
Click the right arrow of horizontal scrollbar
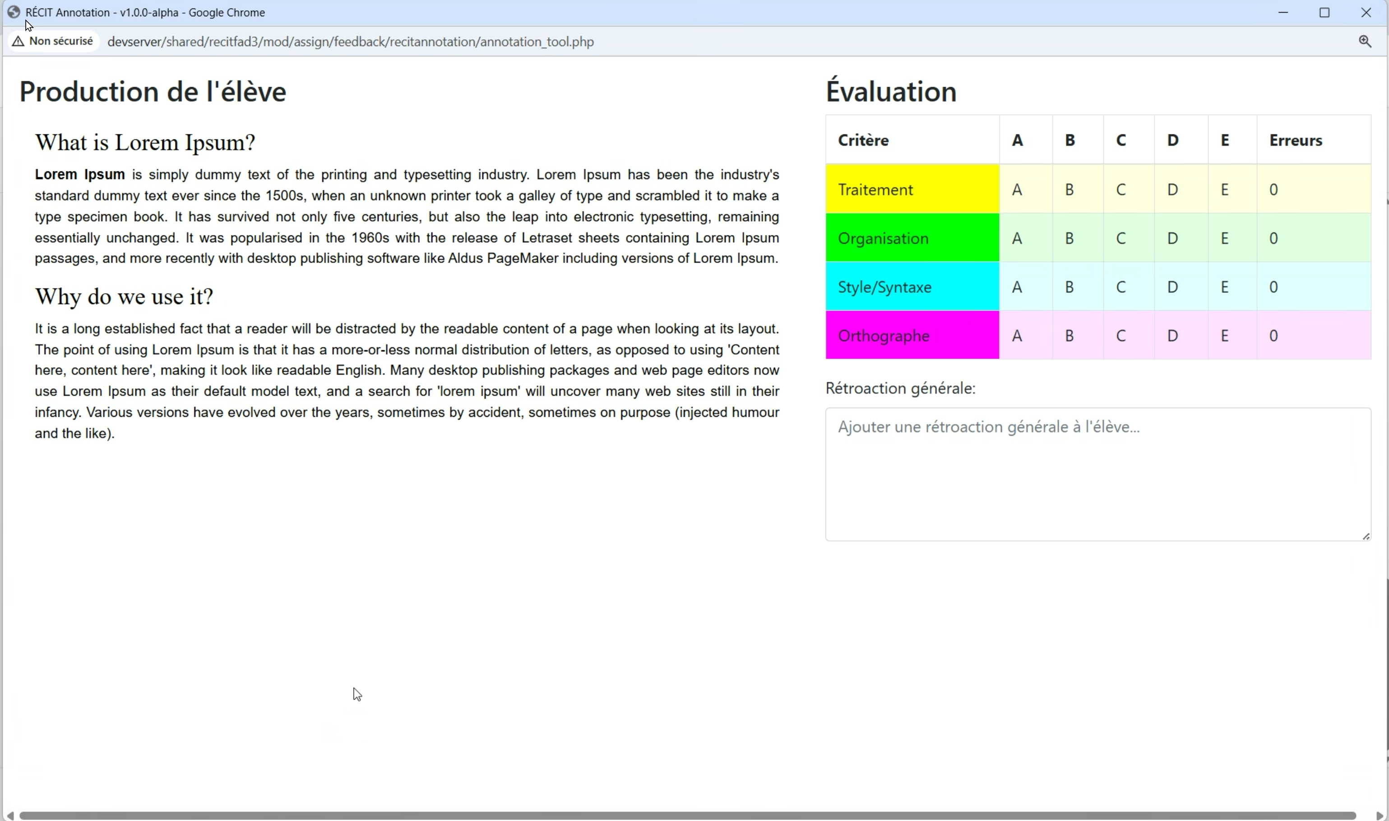coord(1380,816)
